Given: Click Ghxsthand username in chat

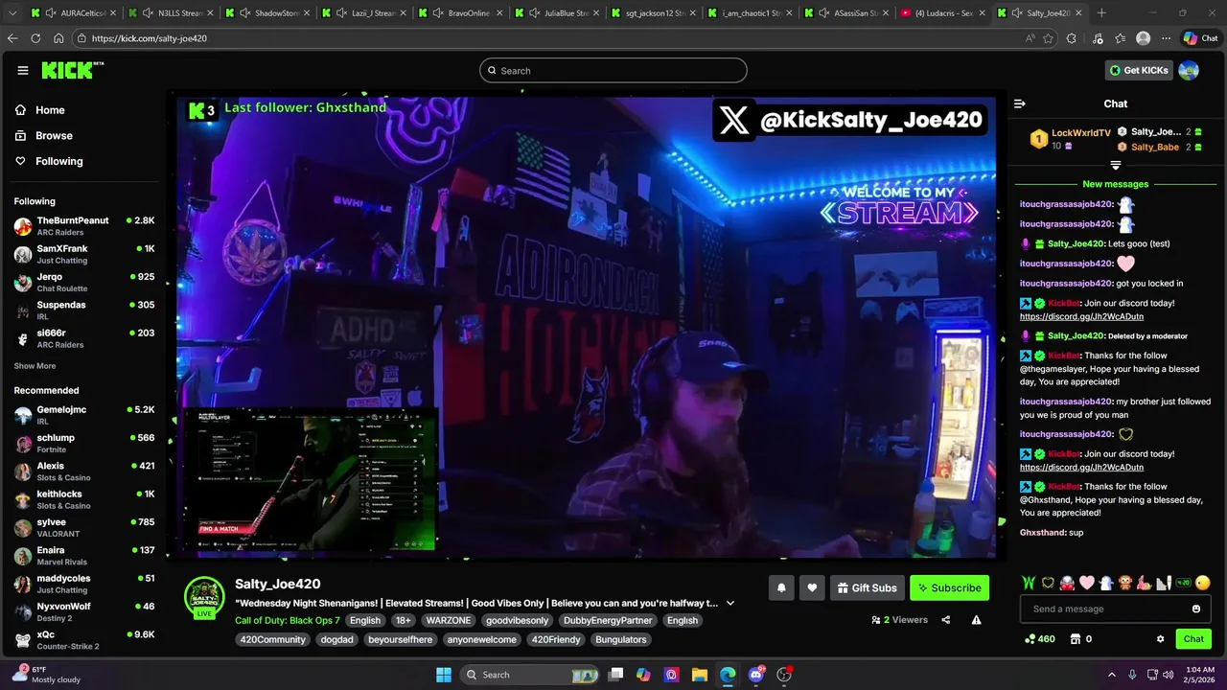Looking at the screenshot, I should coord(1043,533).
